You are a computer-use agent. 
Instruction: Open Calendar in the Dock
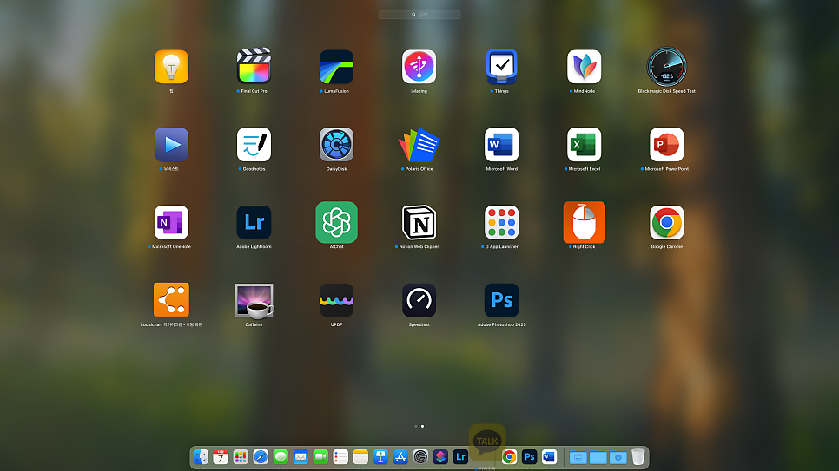tap(221, 456)
